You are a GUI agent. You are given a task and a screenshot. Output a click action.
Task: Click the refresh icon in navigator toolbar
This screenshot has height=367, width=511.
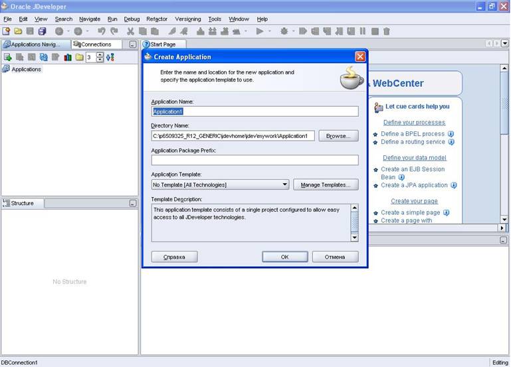click(43, 57)
